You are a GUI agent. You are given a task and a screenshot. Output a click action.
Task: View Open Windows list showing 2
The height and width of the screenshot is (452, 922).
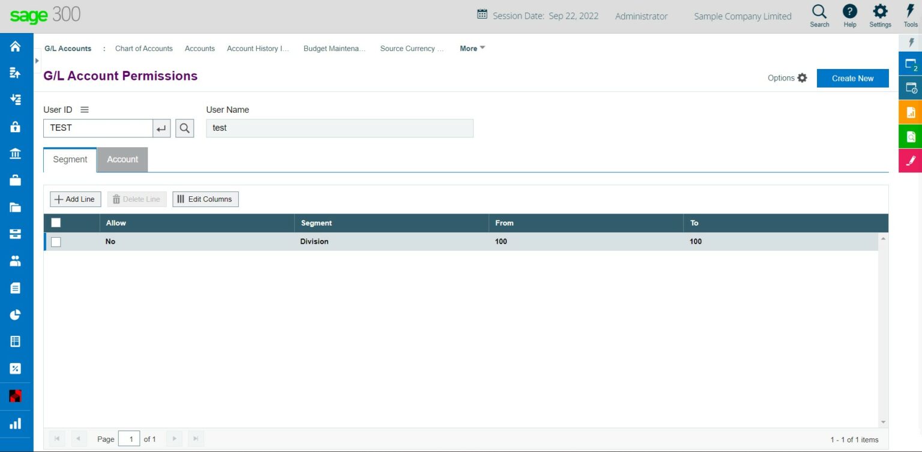click(x=911, y=64)
